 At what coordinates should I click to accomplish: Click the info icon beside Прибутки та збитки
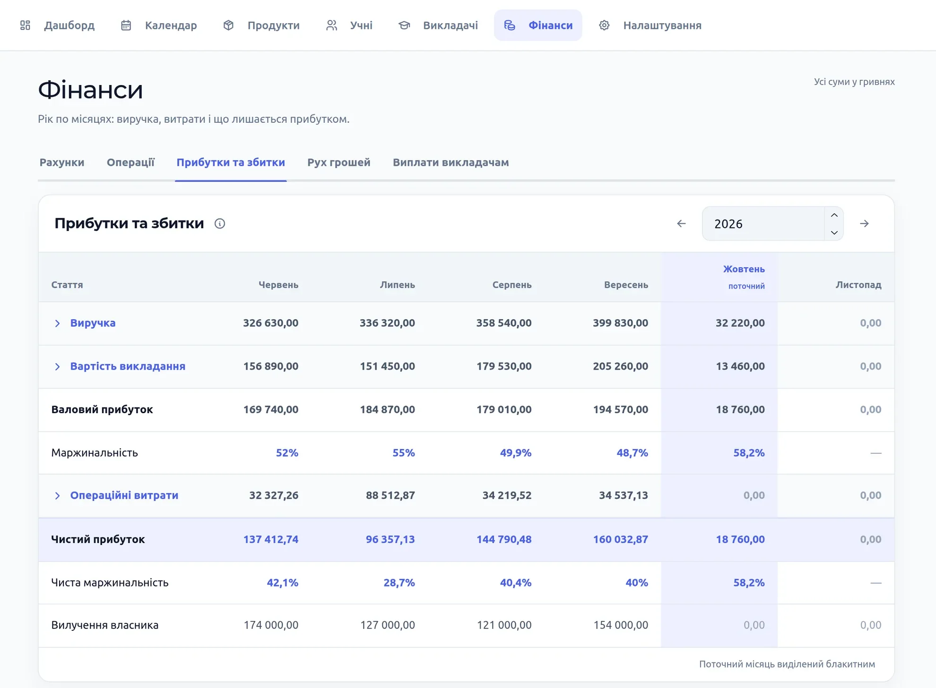220,223
